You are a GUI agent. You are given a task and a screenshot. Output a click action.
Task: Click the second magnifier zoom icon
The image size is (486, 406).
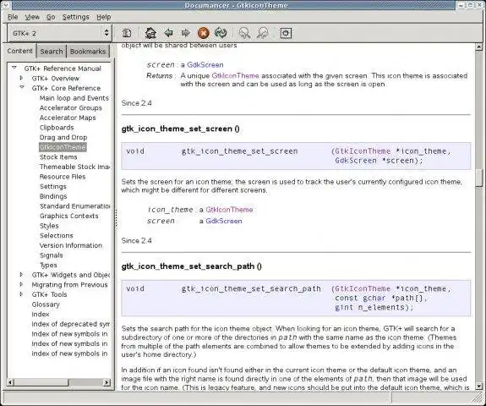click(x=263, y=33)
